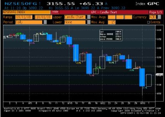Click the Last/High/Average/Low statistics legend box

(111, 36)
